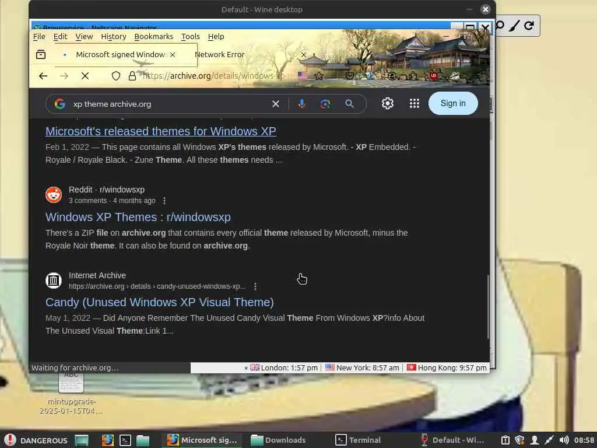Open the Google apps grid

click(415, 103)
